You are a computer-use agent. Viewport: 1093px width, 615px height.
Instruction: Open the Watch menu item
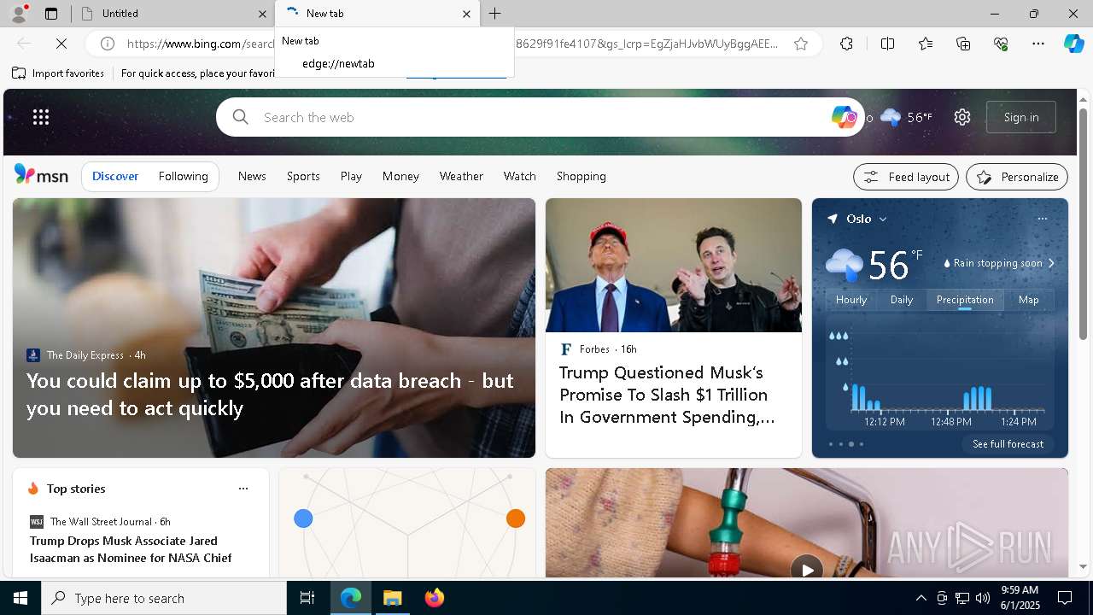(520, 176)
